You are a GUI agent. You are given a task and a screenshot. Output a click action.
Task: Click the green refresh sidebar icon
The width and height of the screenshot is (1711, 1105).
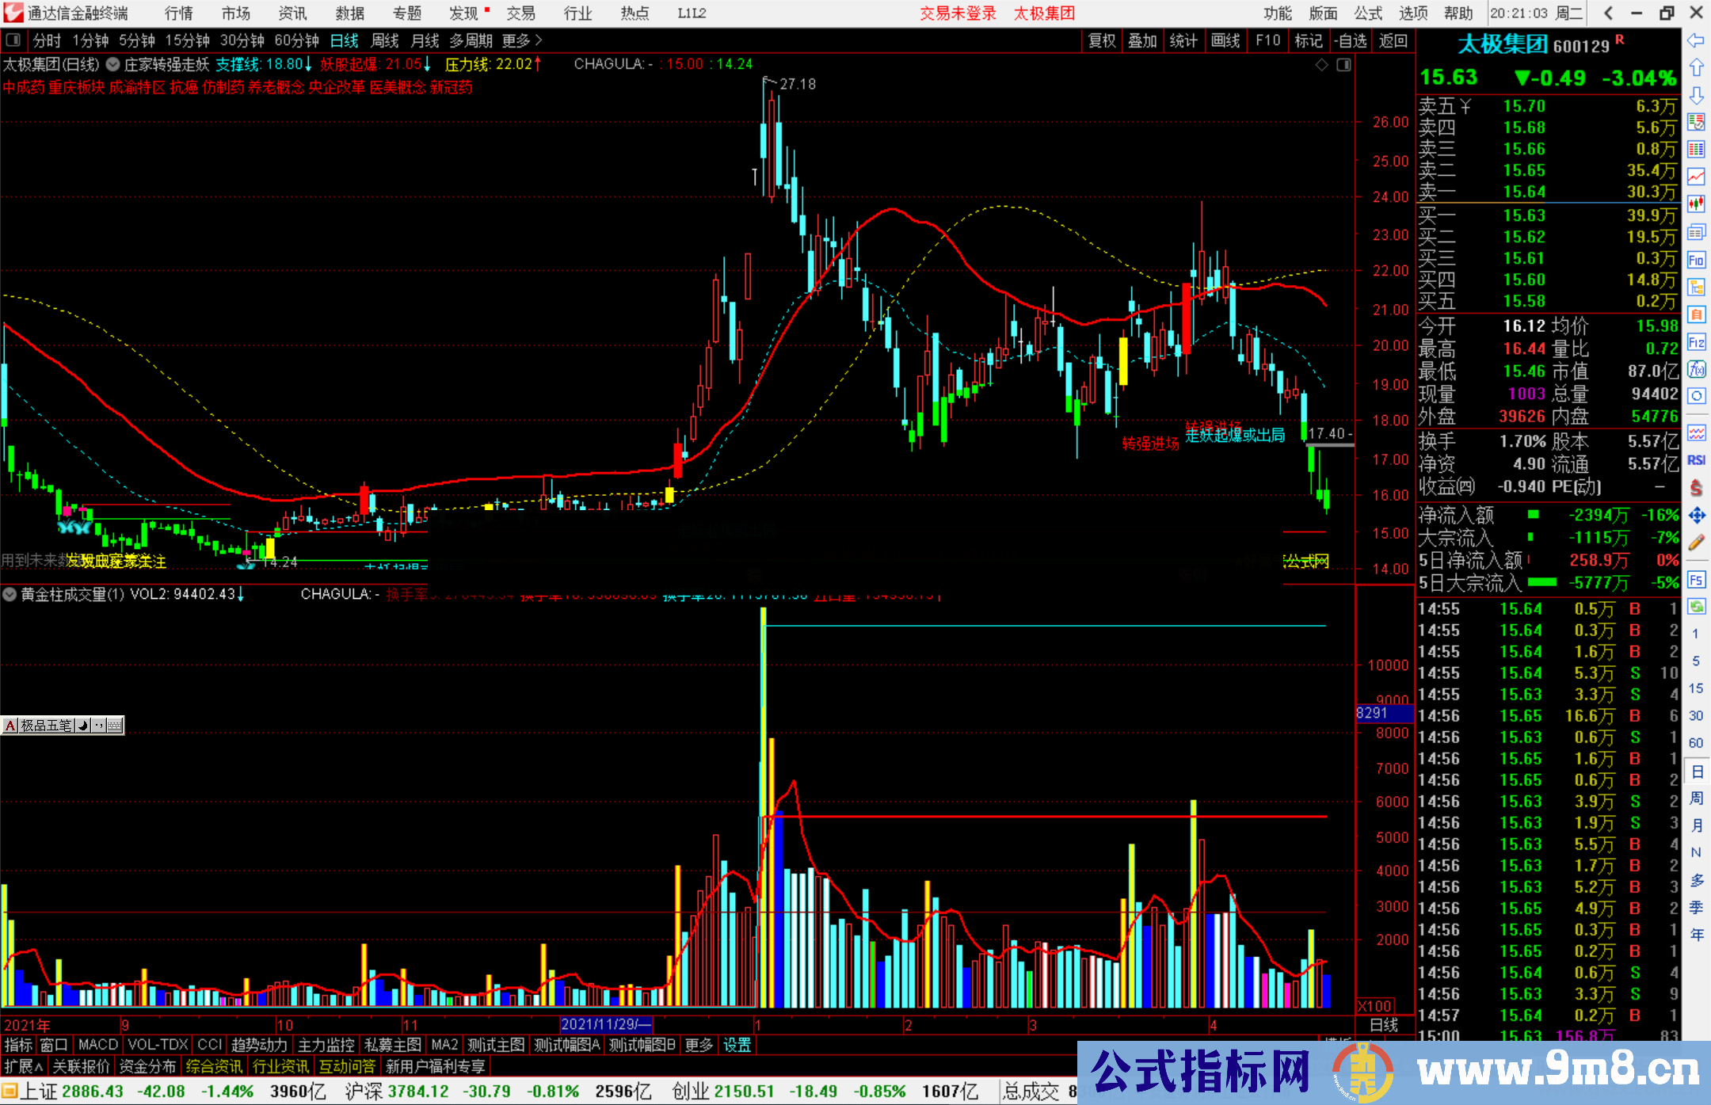tap(1696, 607)
